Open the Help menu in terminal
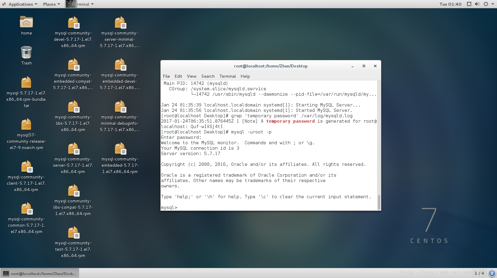The width and height of the screenshot is (497, 278). (x=245, y=76)
